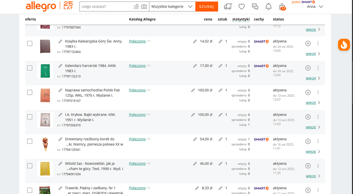Open messages chat icon
The width and height of the screenshot is (353, 194).
(255, 6)
